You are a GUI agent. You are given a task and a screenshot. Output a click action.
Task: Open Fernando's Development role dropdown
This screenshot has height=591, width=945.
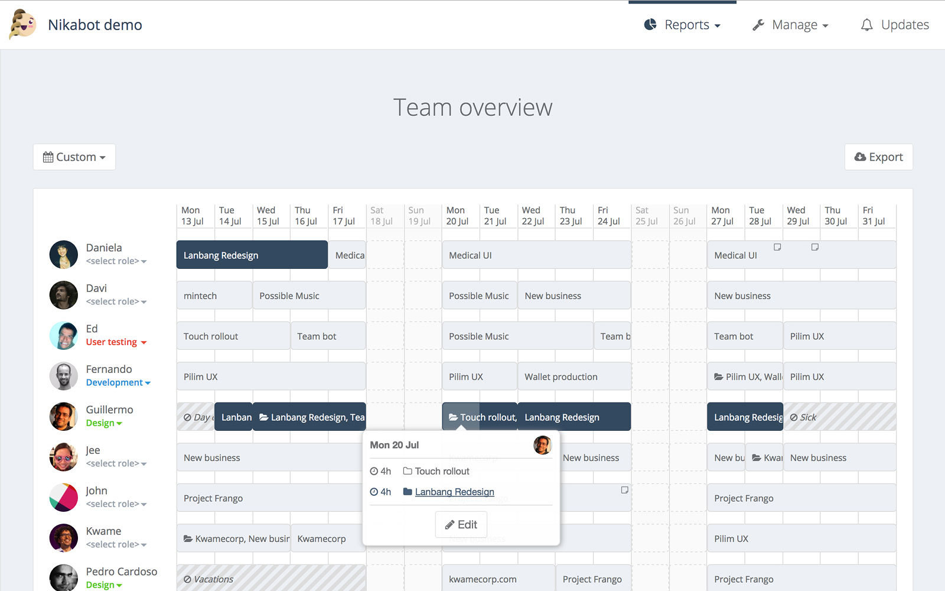click(x=118, y=382)
